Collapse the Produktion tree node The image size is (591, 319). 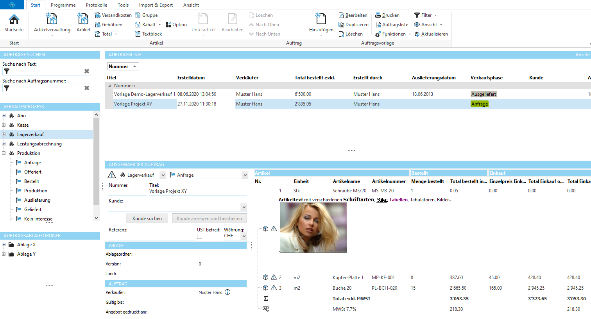click(x=4, y=153)
